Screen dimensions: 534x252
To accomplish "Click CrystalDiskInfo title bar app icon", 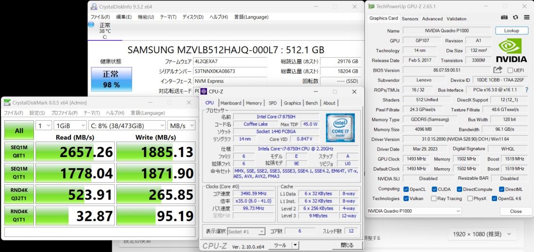I will click(94, 6).
